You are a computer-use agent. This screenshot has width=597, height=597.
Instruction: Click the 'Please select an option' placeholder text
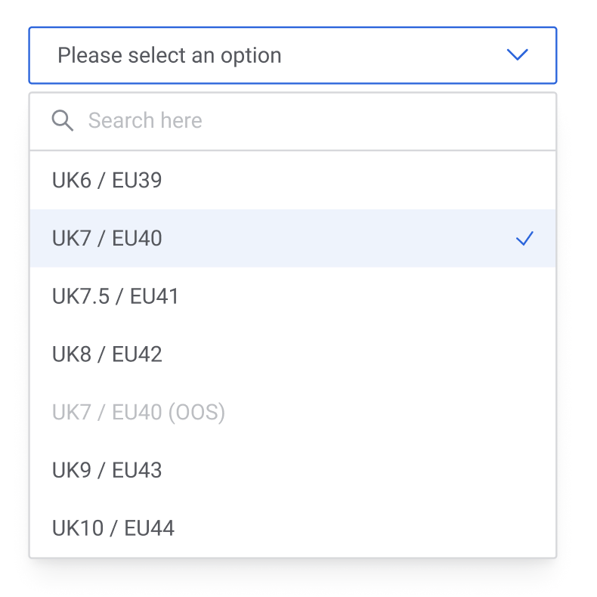(169, 55)
